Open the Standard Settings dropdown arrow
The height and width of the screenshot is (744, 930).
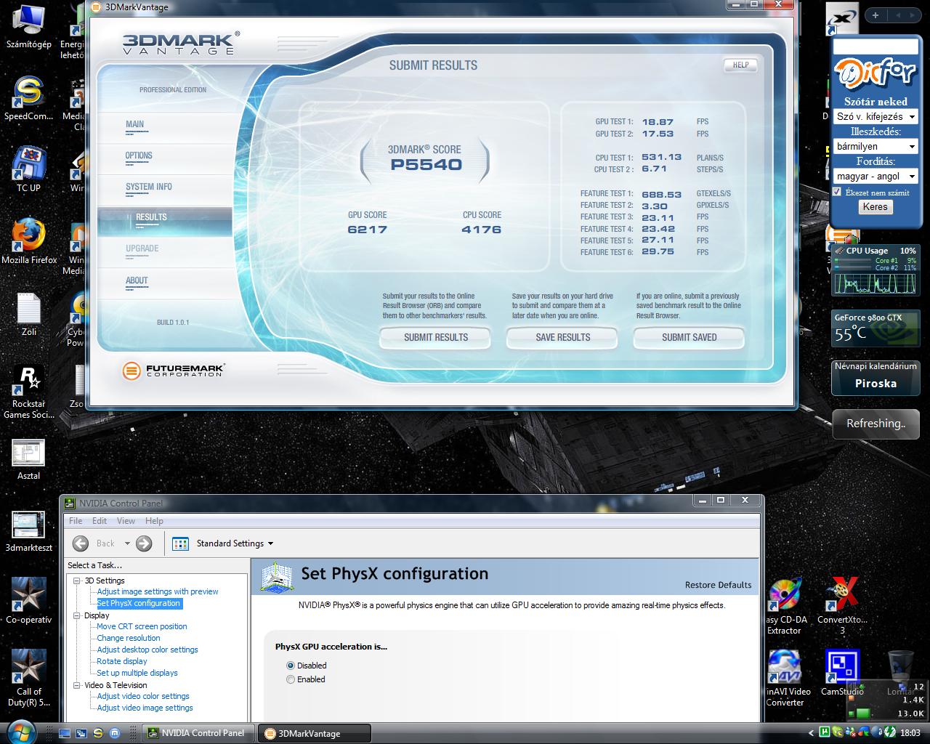click(x=271, y=543)
